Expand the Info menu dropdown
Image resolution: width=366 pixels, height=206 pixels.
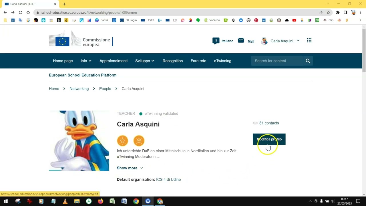[86, 61]
